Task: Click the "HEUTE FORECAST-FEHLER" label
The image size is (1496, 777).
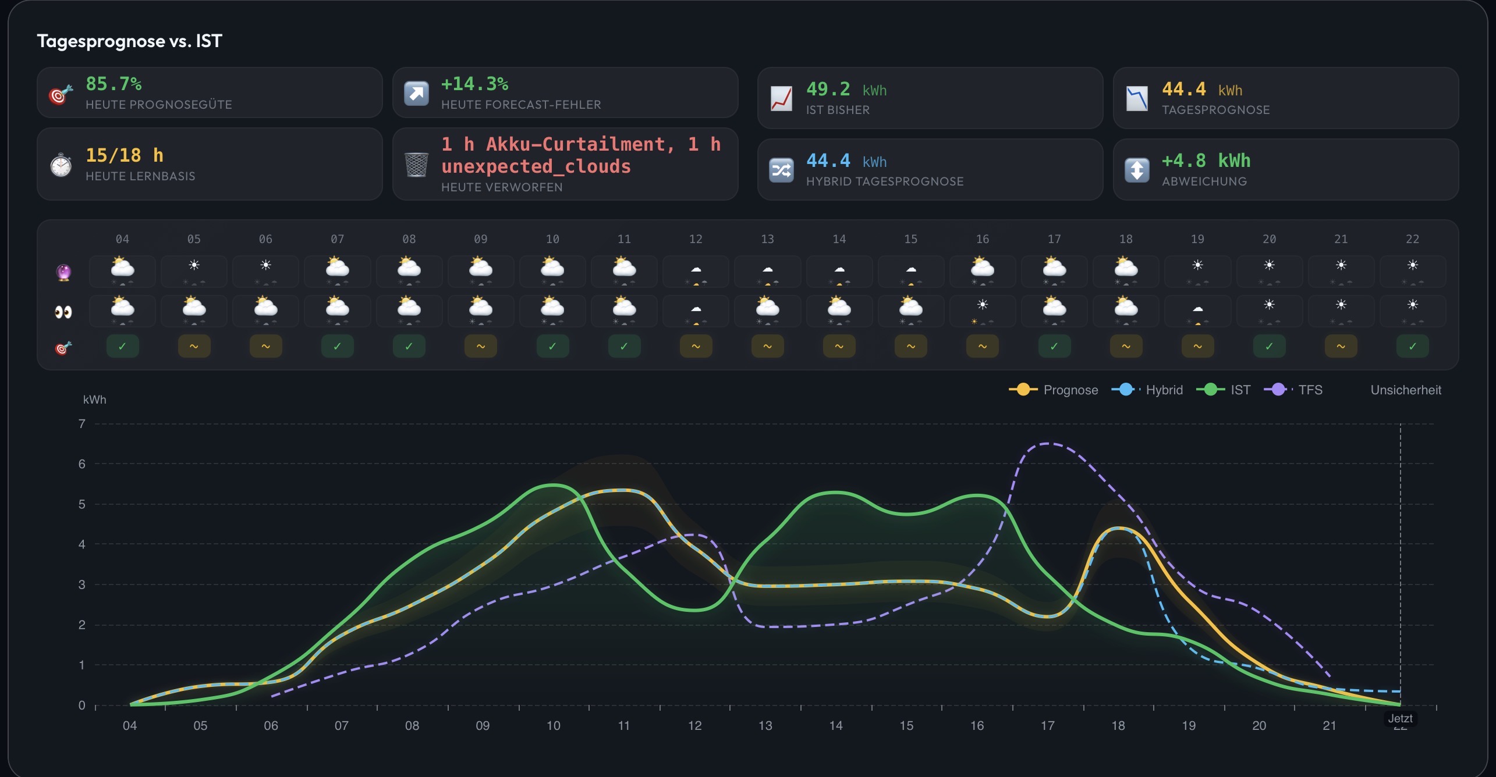Action: (521, 105)
